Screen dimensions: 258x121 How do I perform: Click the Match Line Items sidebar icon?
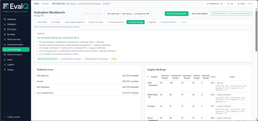(x=5, y=39)
